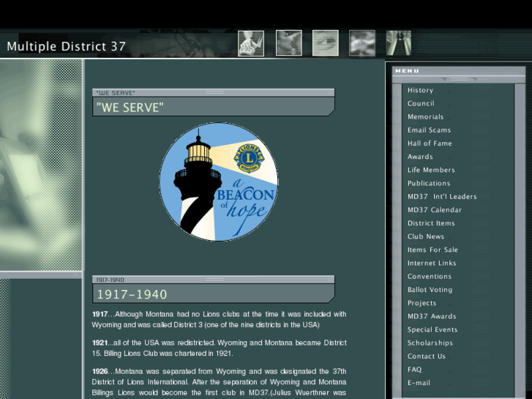Click the walking couple header thumbnail
The image size is (532, 399).
point(399,43)
